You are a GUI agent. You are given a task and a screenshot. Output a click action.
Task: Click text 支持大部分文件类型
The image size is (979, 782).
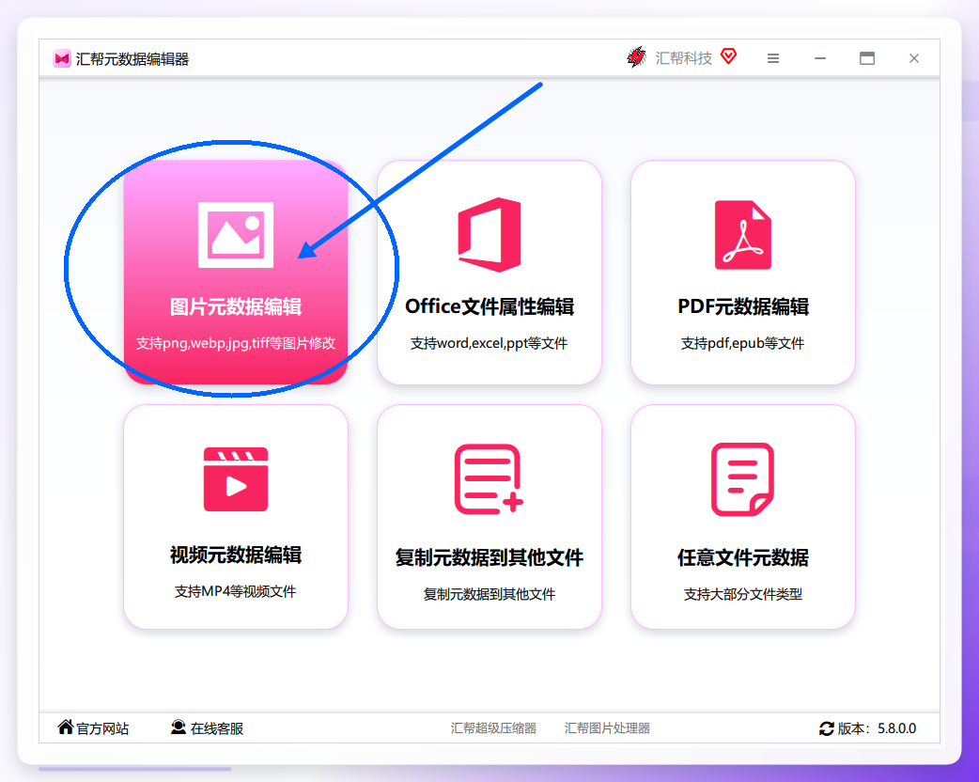pos(743,594)
